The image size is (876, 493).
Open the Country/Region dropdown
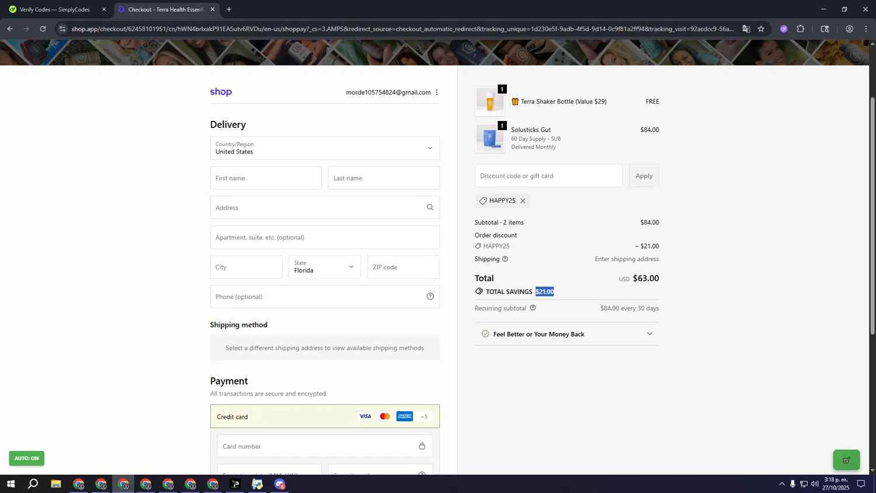pos(325,148)
